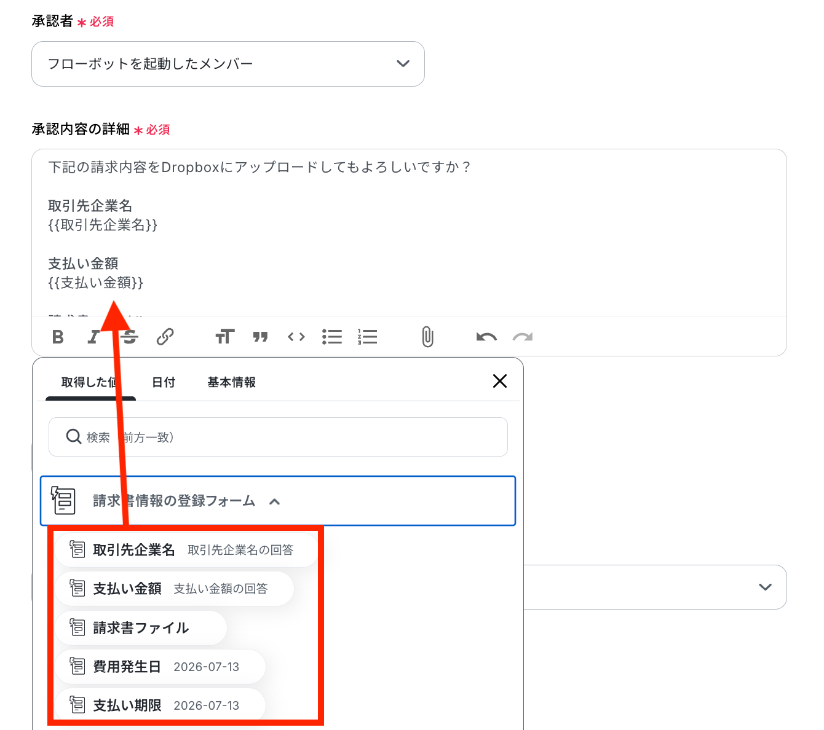
Task: Select the 取引先企業名 value
Action: click(x=186, y=550)
